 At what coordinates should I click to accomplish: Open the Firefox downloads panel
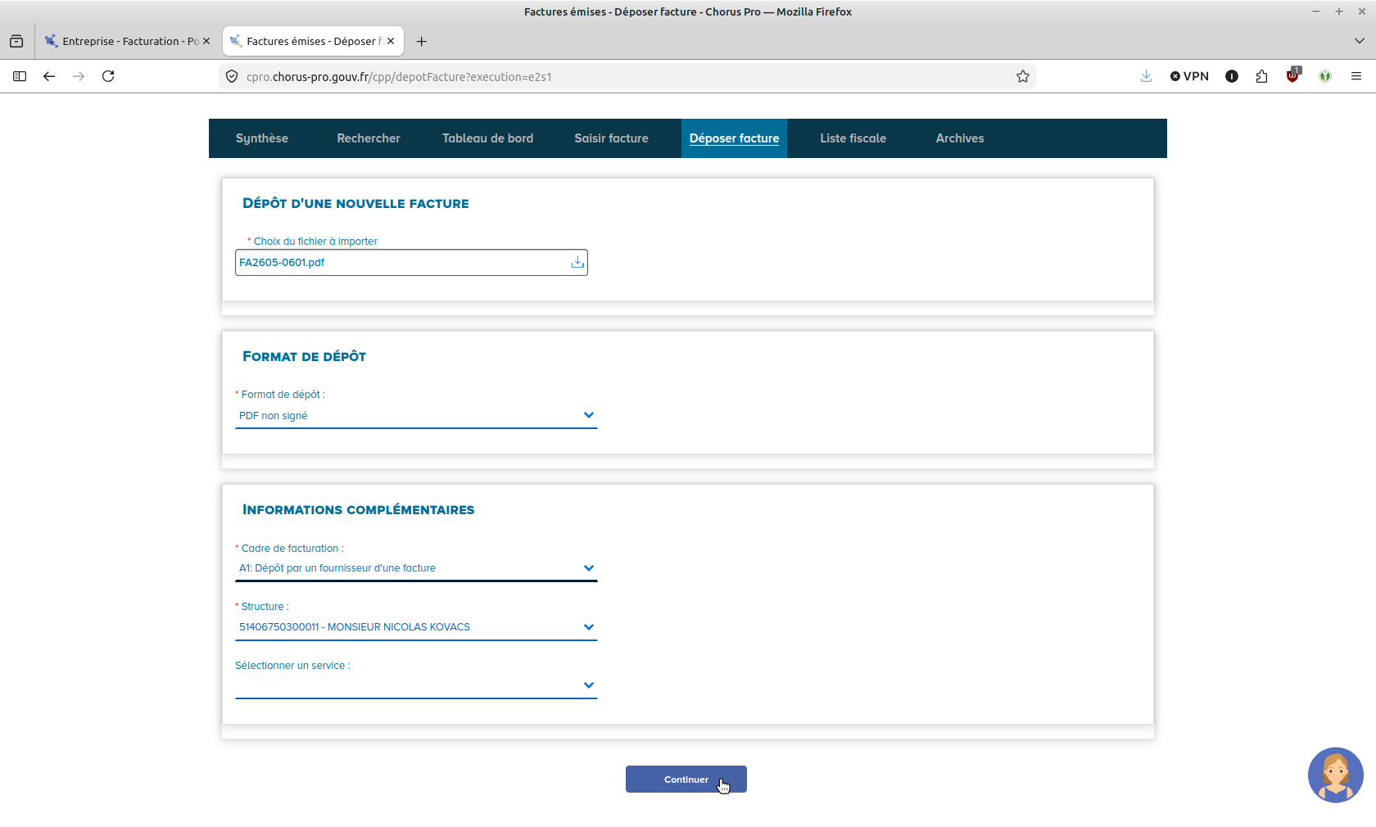click(x=1146, y=76)
